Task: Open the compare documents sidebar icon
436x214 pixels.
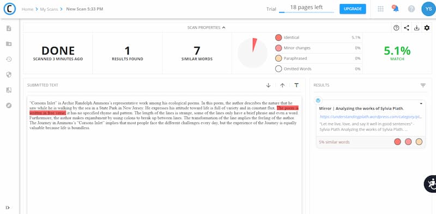Action: pyautogui.click(x=9, y=90)
